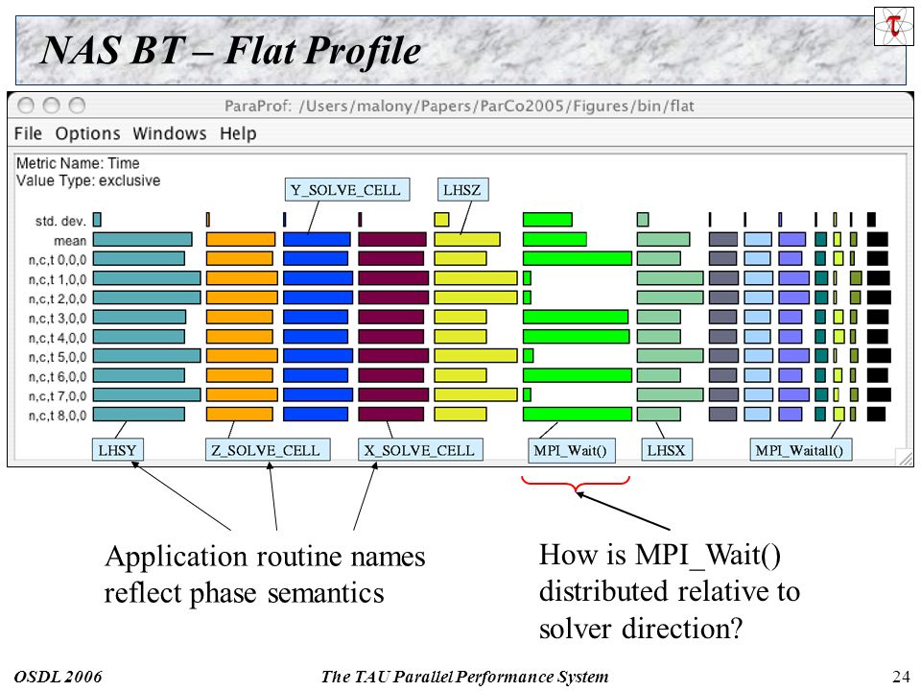This screenshot has height=691, width=921.
Task: Click the gray bar in n,c,t 7,0,0 row
Action: pyautogui.click(x=723, y=394)
